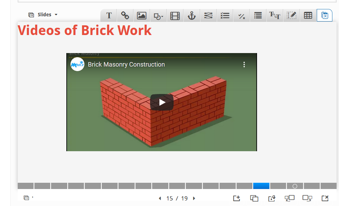Viewport: 339px width, 206px height.
Task: Open the bottom-left slides overview icon
Action: coord(26,198)
